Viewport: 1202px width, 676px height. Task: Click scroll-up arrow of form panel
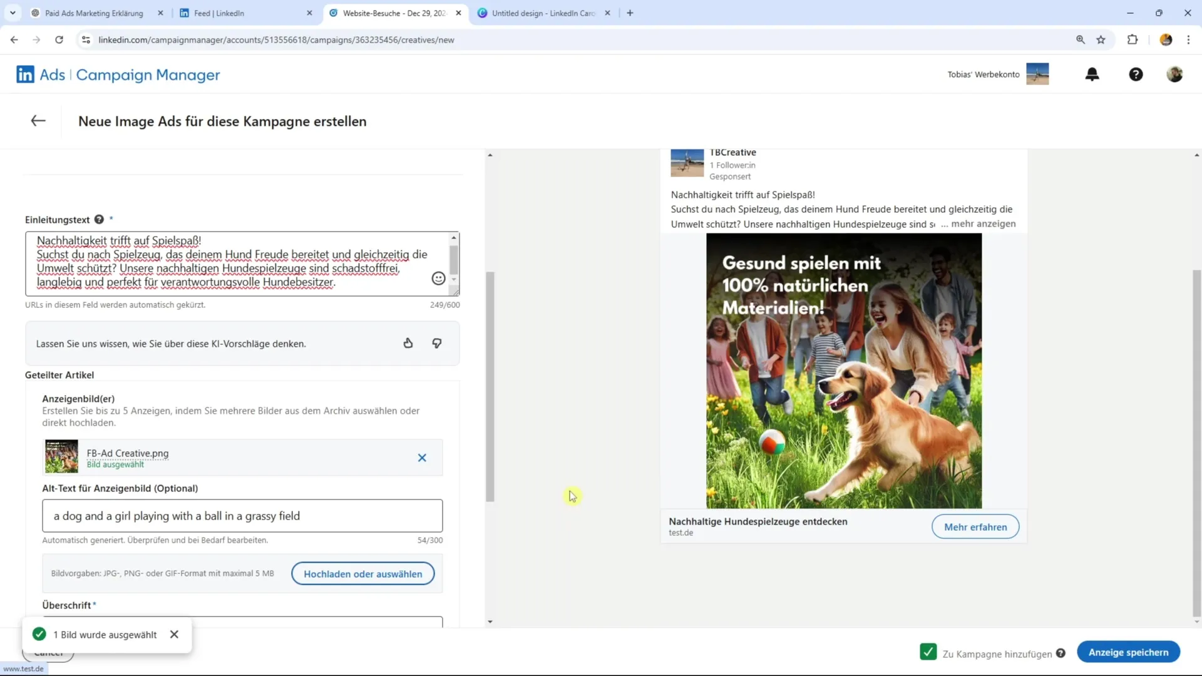(490, 155)
